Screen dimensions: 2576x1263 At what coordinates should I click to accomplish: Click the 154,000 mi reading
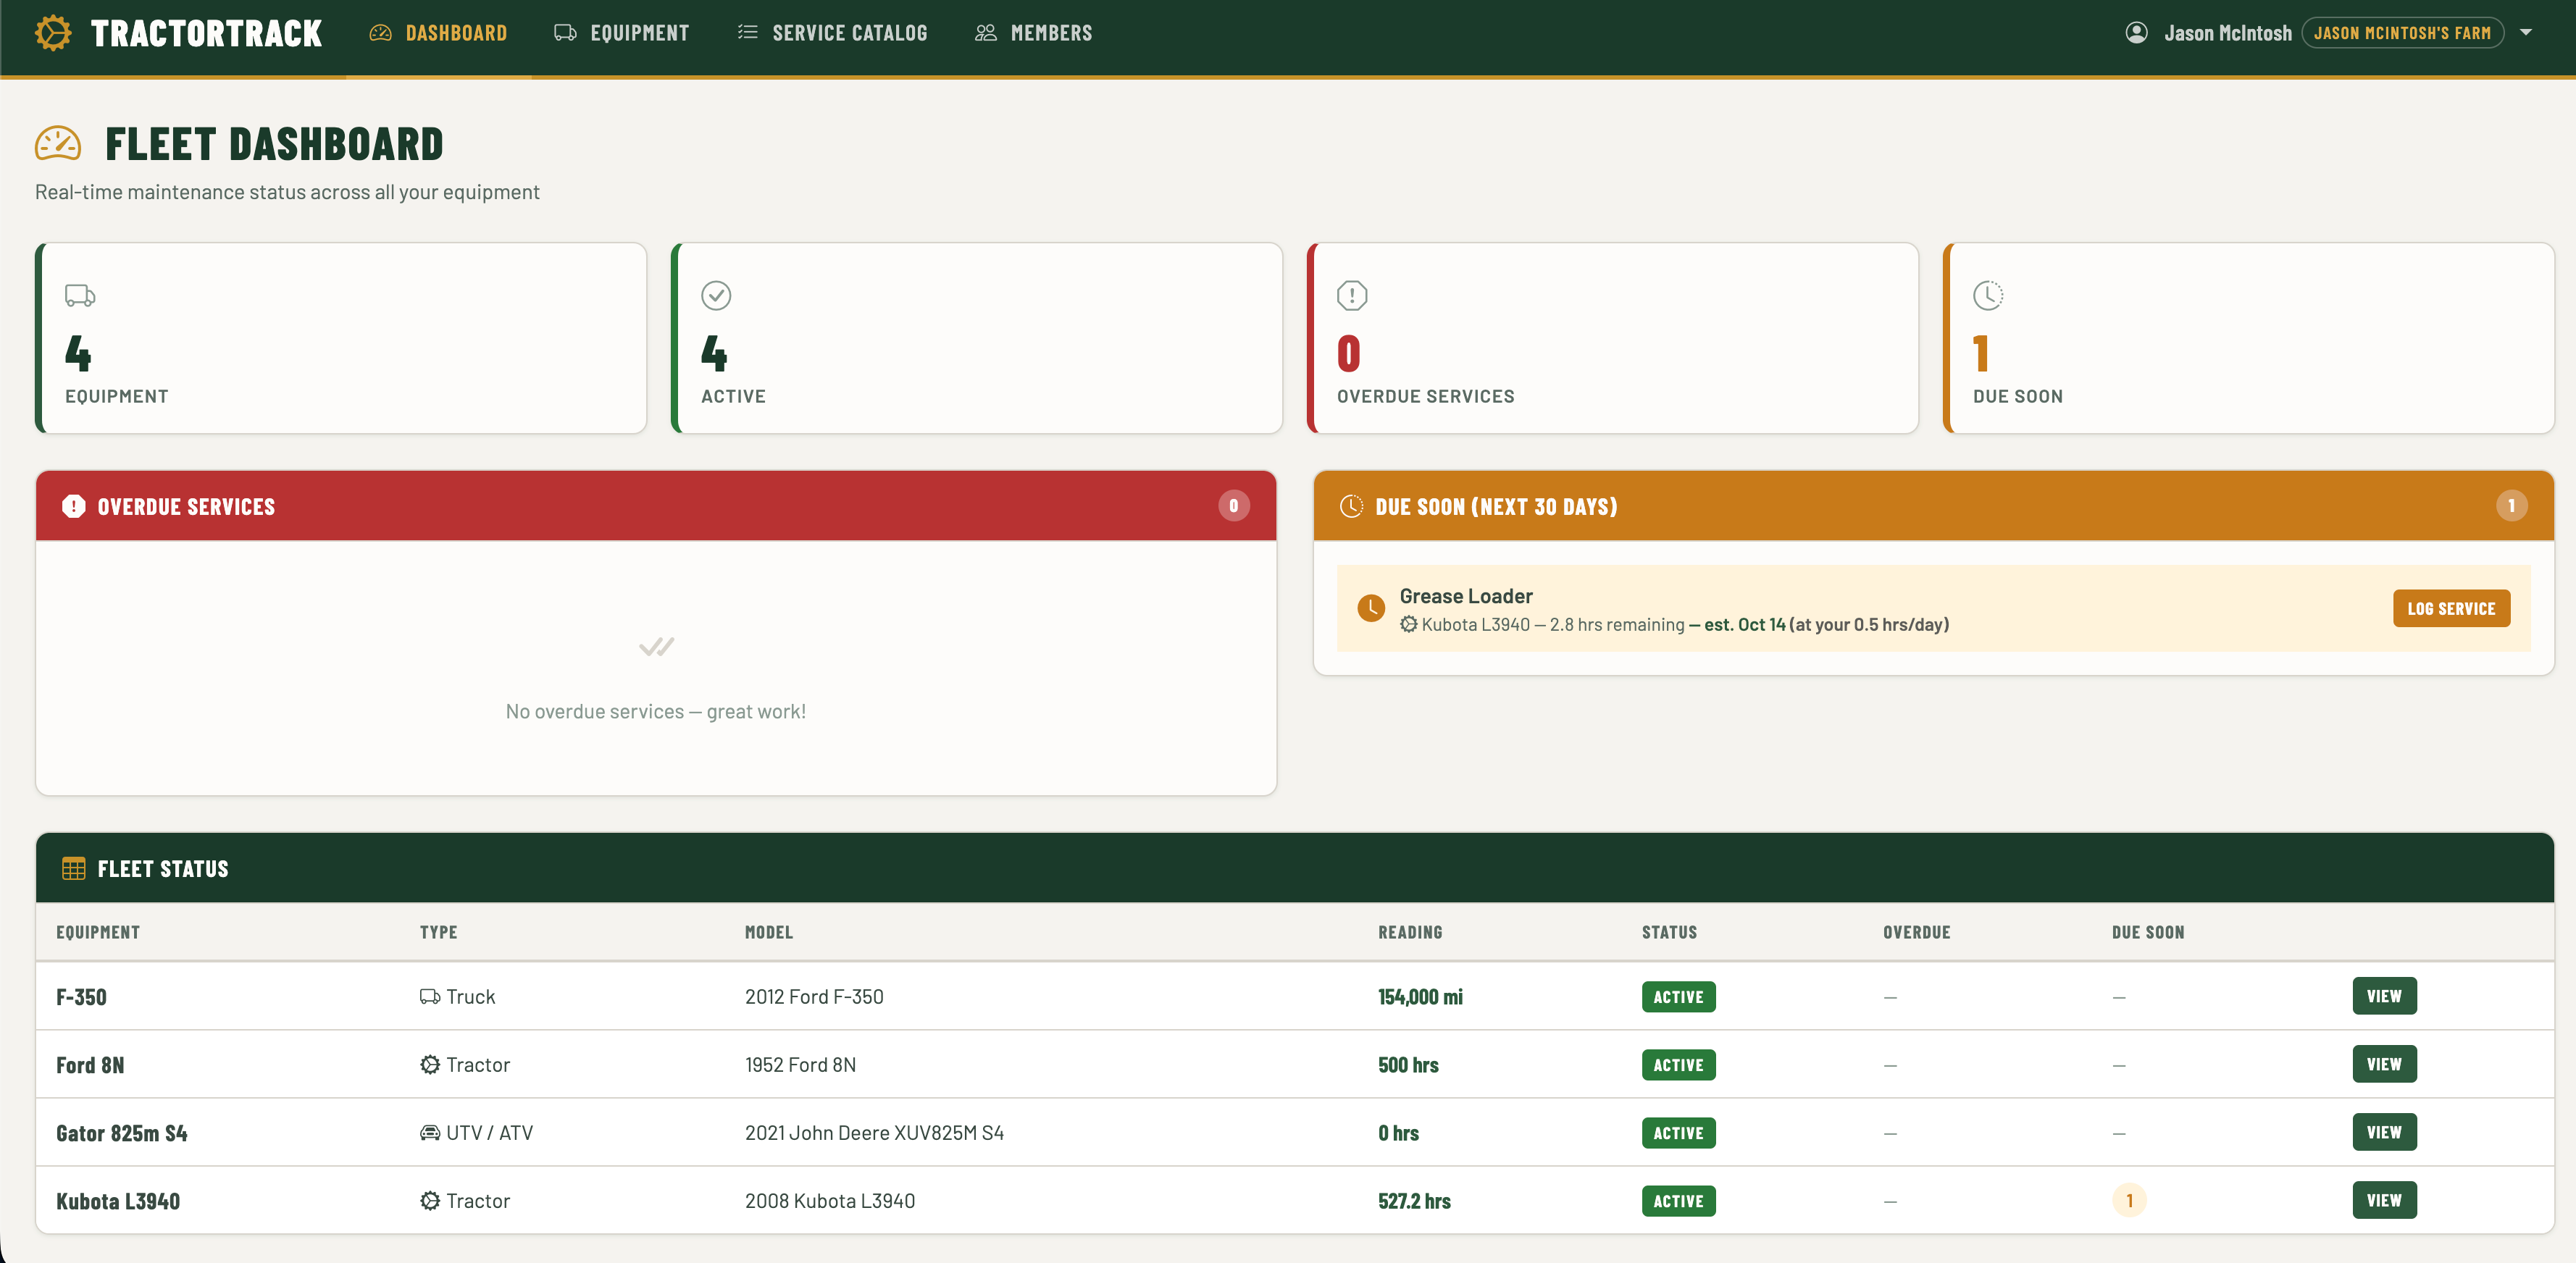pyautogui.click(x=1420, y=997)
